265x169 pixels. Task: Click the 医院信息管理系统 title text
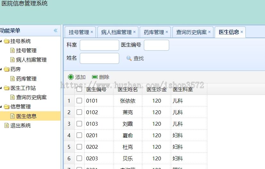click(25, 4)
